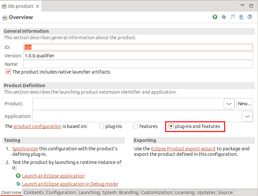The width and height of the screenshot is (258, 196).
Task: Switch to the Branding tab
Action: point(129,192)
